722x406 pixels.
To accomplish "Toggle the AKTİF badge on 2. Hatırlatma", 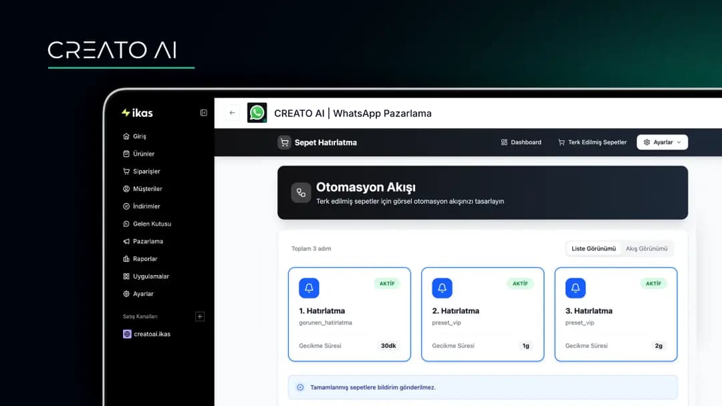I will click(x=520, y=283).
